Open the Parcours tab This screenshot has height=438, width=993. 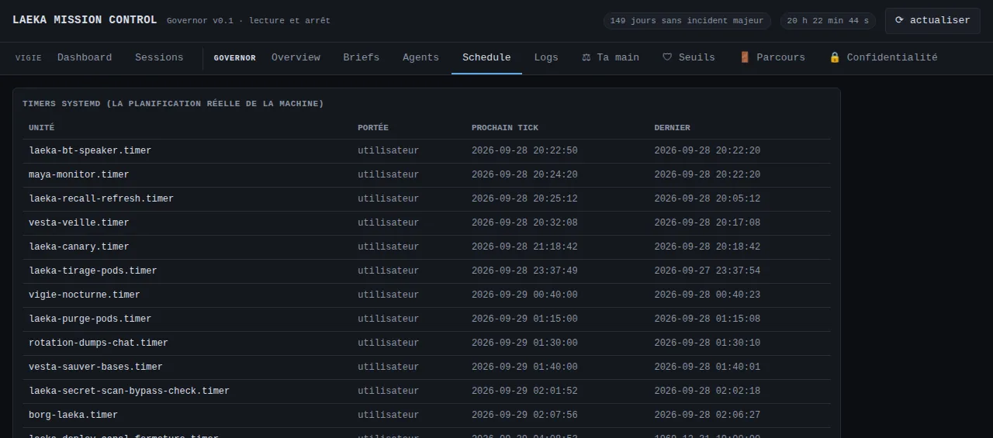(772, 57)
